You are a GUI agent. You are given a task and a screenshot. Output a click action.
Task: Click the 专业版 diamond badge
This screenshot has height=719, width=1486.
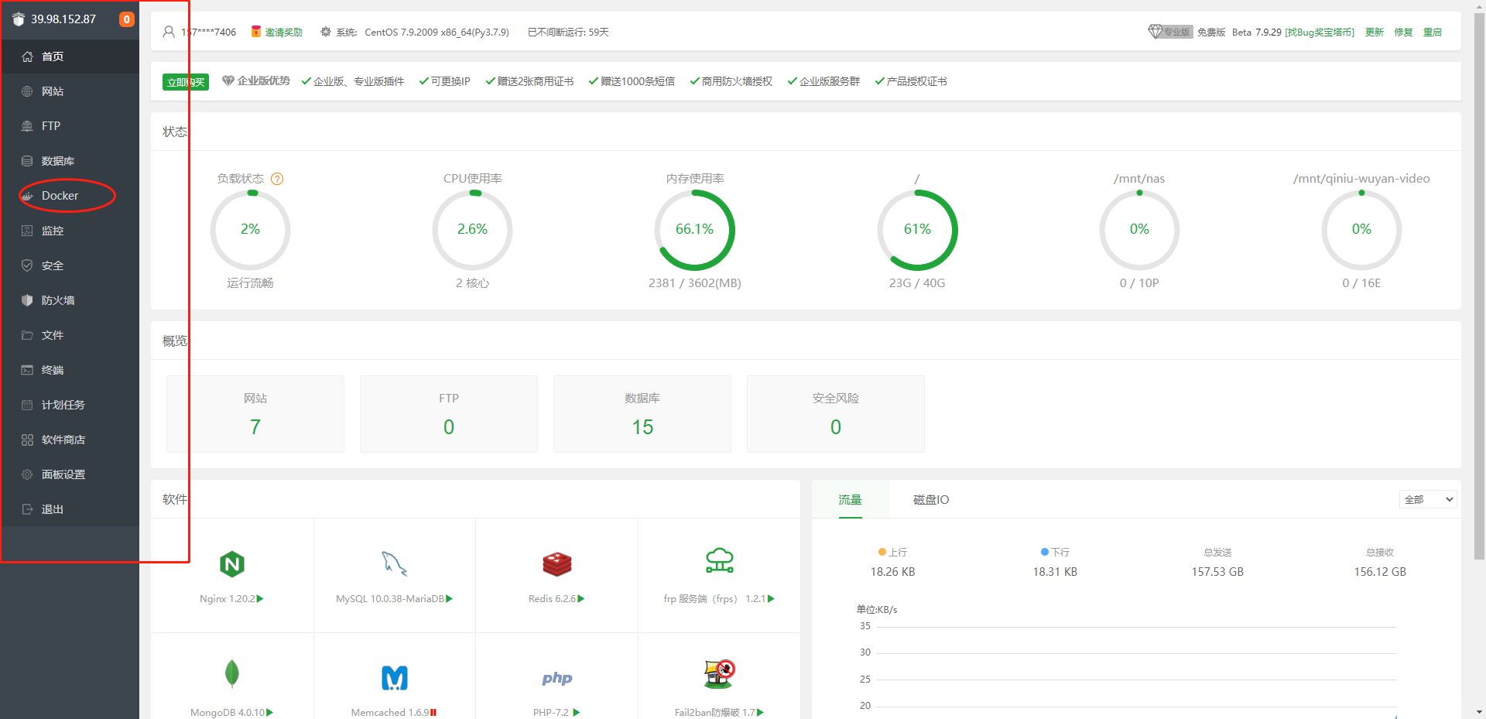tap(1170, 32)
